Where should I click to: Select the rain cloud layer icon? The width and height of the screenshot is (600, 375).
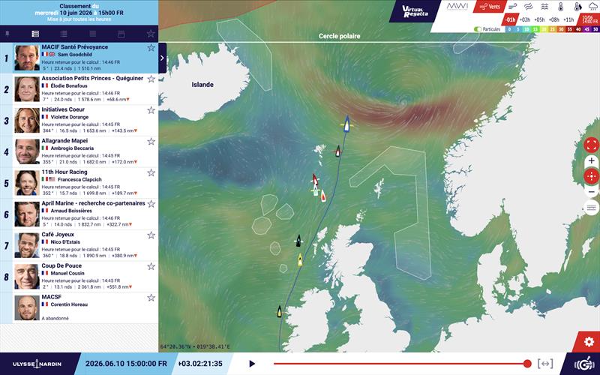pos(592,7)
